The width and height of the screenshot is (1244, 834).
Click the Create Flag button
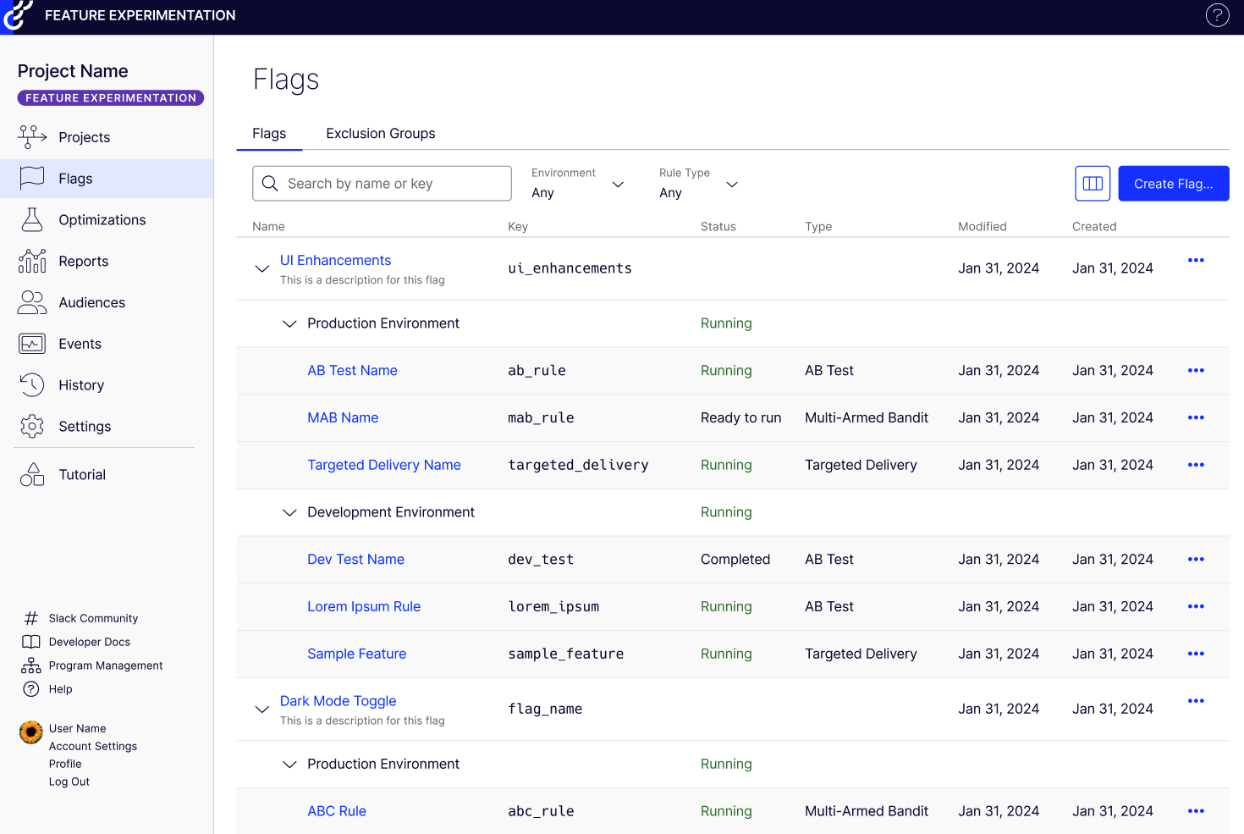[1174, 184]
